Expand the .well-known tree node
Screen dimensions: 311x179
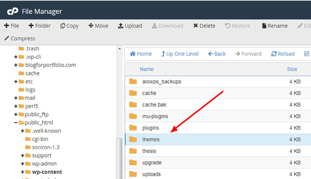(x=23, y=131)
